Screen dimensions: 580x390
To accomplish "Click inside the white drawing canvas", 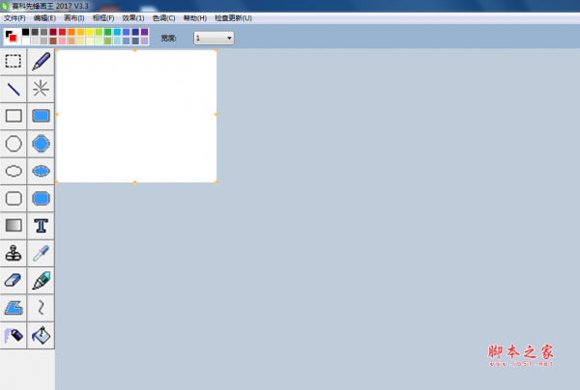I will pos(136,116).
